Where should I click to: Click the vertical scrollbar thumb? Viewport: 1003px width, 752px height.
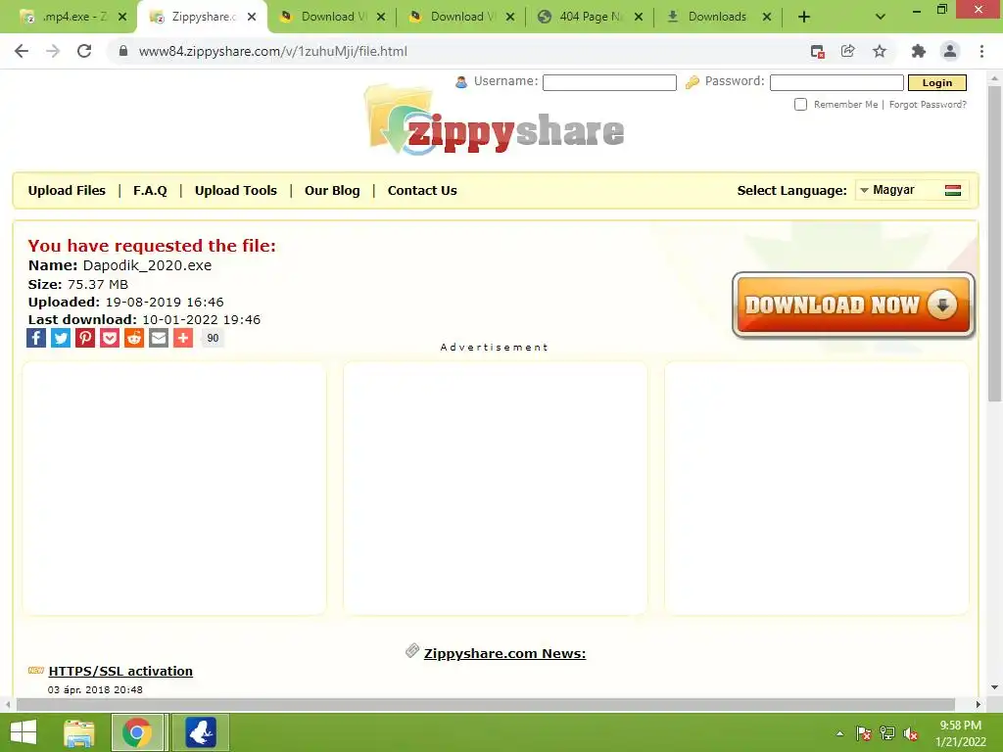pyautogui.click(x=994, y=243)
